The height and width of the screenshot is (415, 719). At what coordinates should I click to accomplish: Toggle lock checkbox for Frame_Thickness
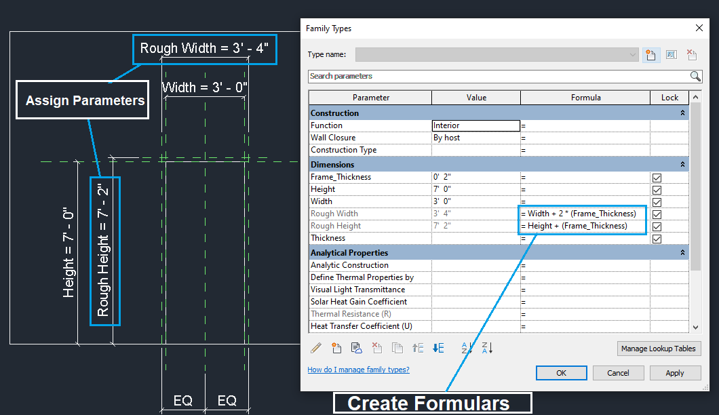pyautogui.click(x=657, y=178)
